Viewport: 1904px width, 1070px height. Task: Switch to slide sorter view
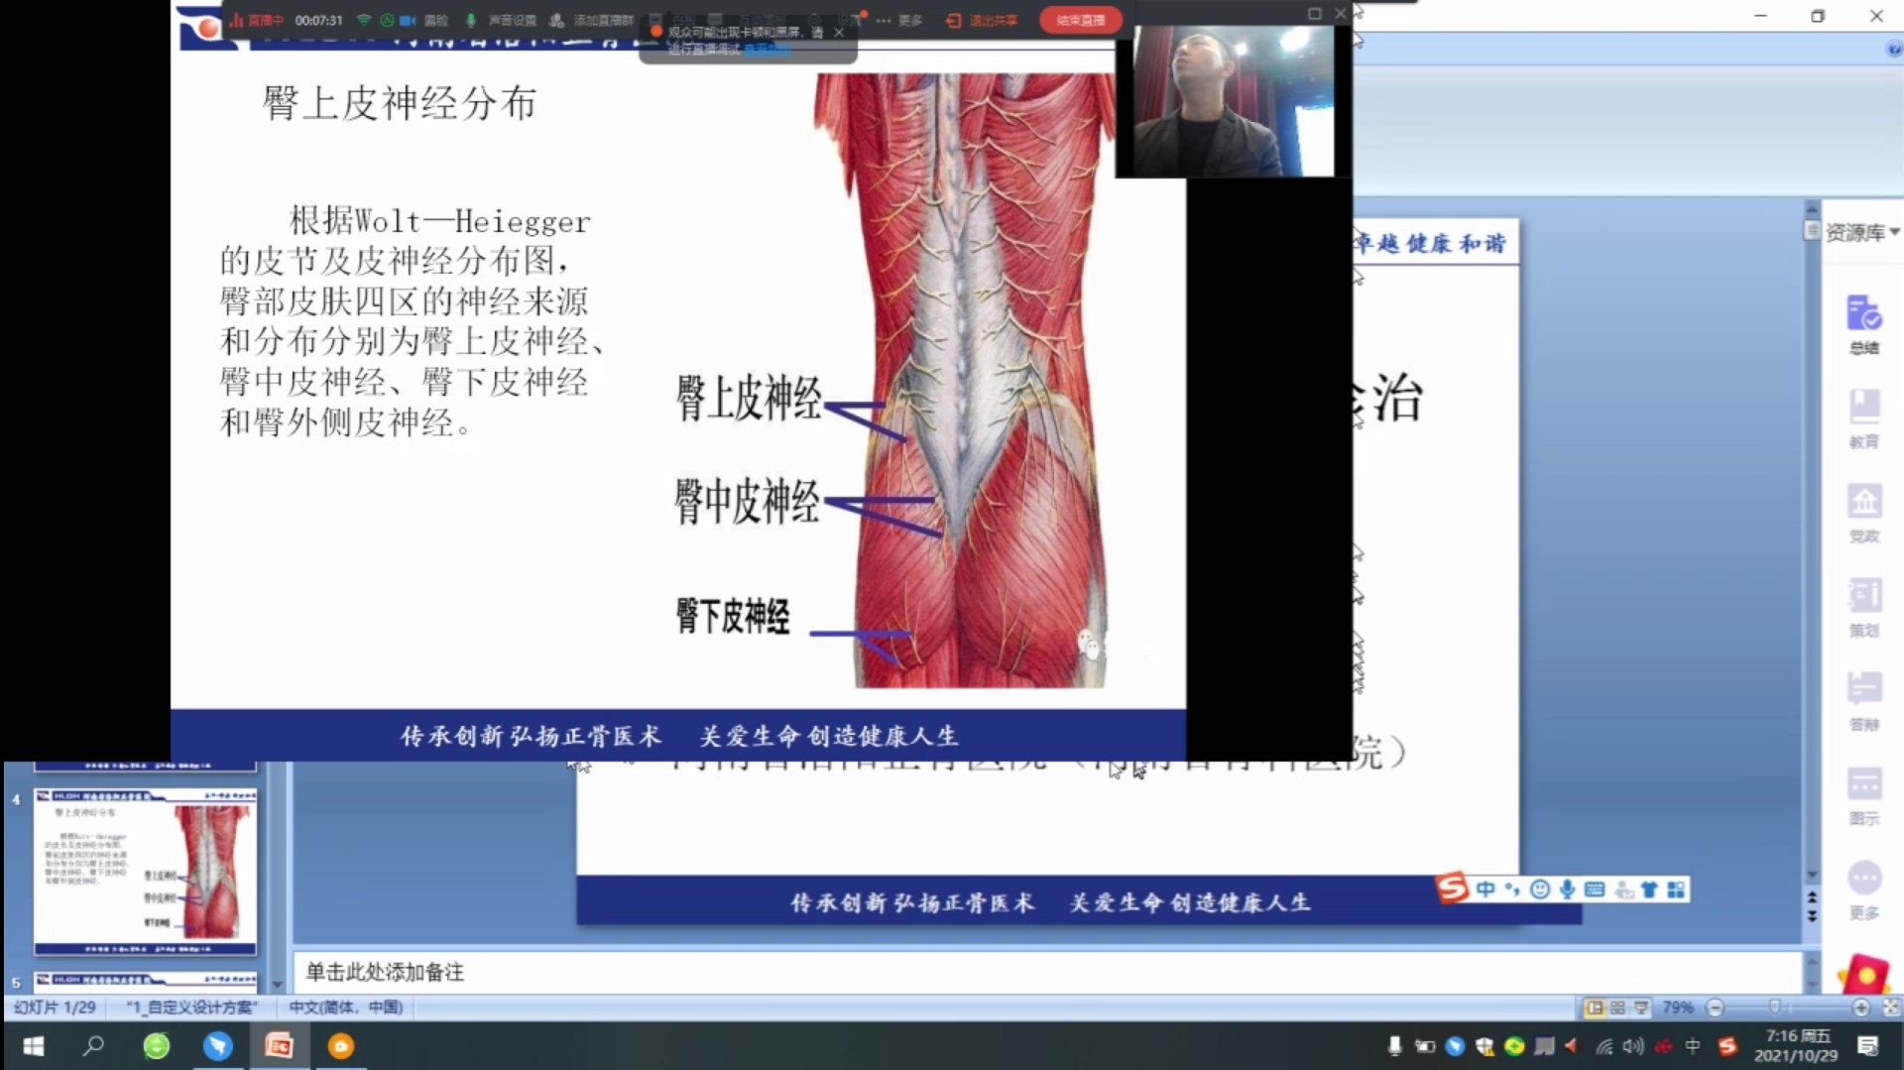click(x=1617, y=1008)
